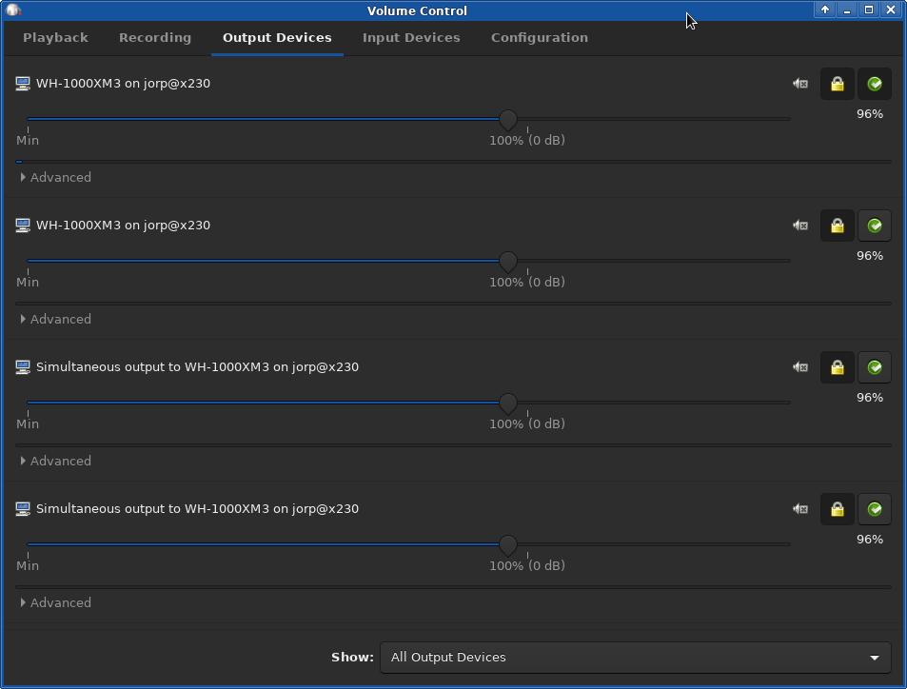The width and height of the screenshot is (907, 689).
Task: Mute the first WH-1000XM3 output device
Action: coord(800,84)
